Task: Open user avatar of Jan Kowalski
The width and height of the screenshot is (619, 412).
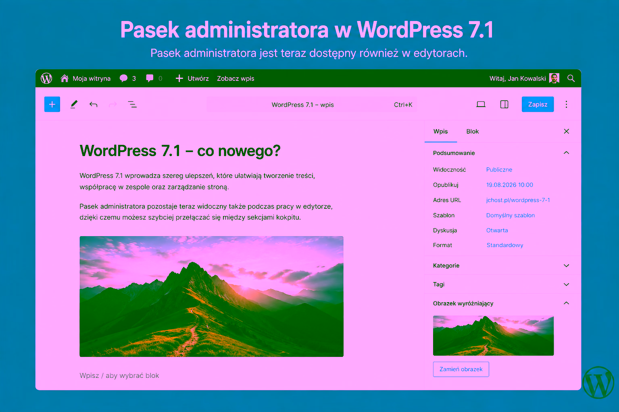Action: [554, 78]
